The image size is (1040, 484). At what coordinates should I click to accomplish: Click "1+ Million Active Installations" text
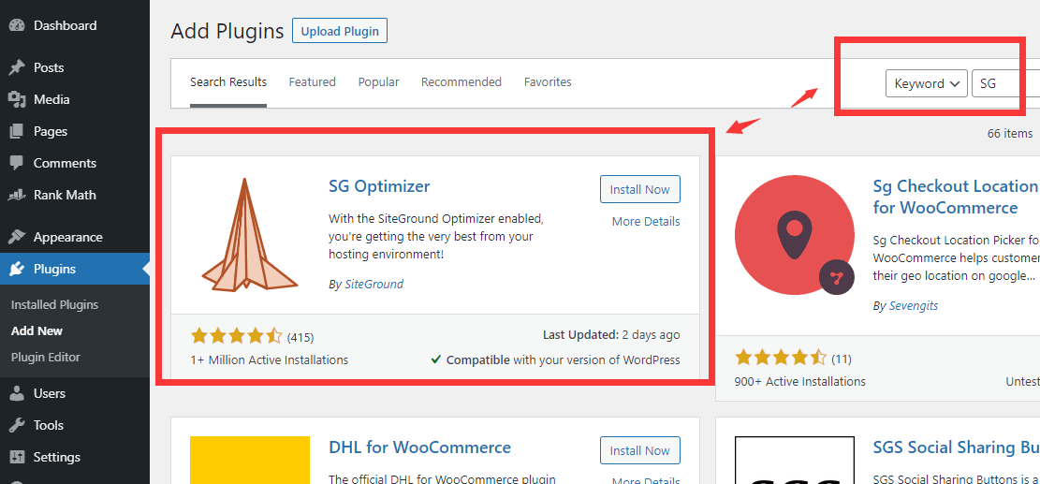tap(270, 360)
